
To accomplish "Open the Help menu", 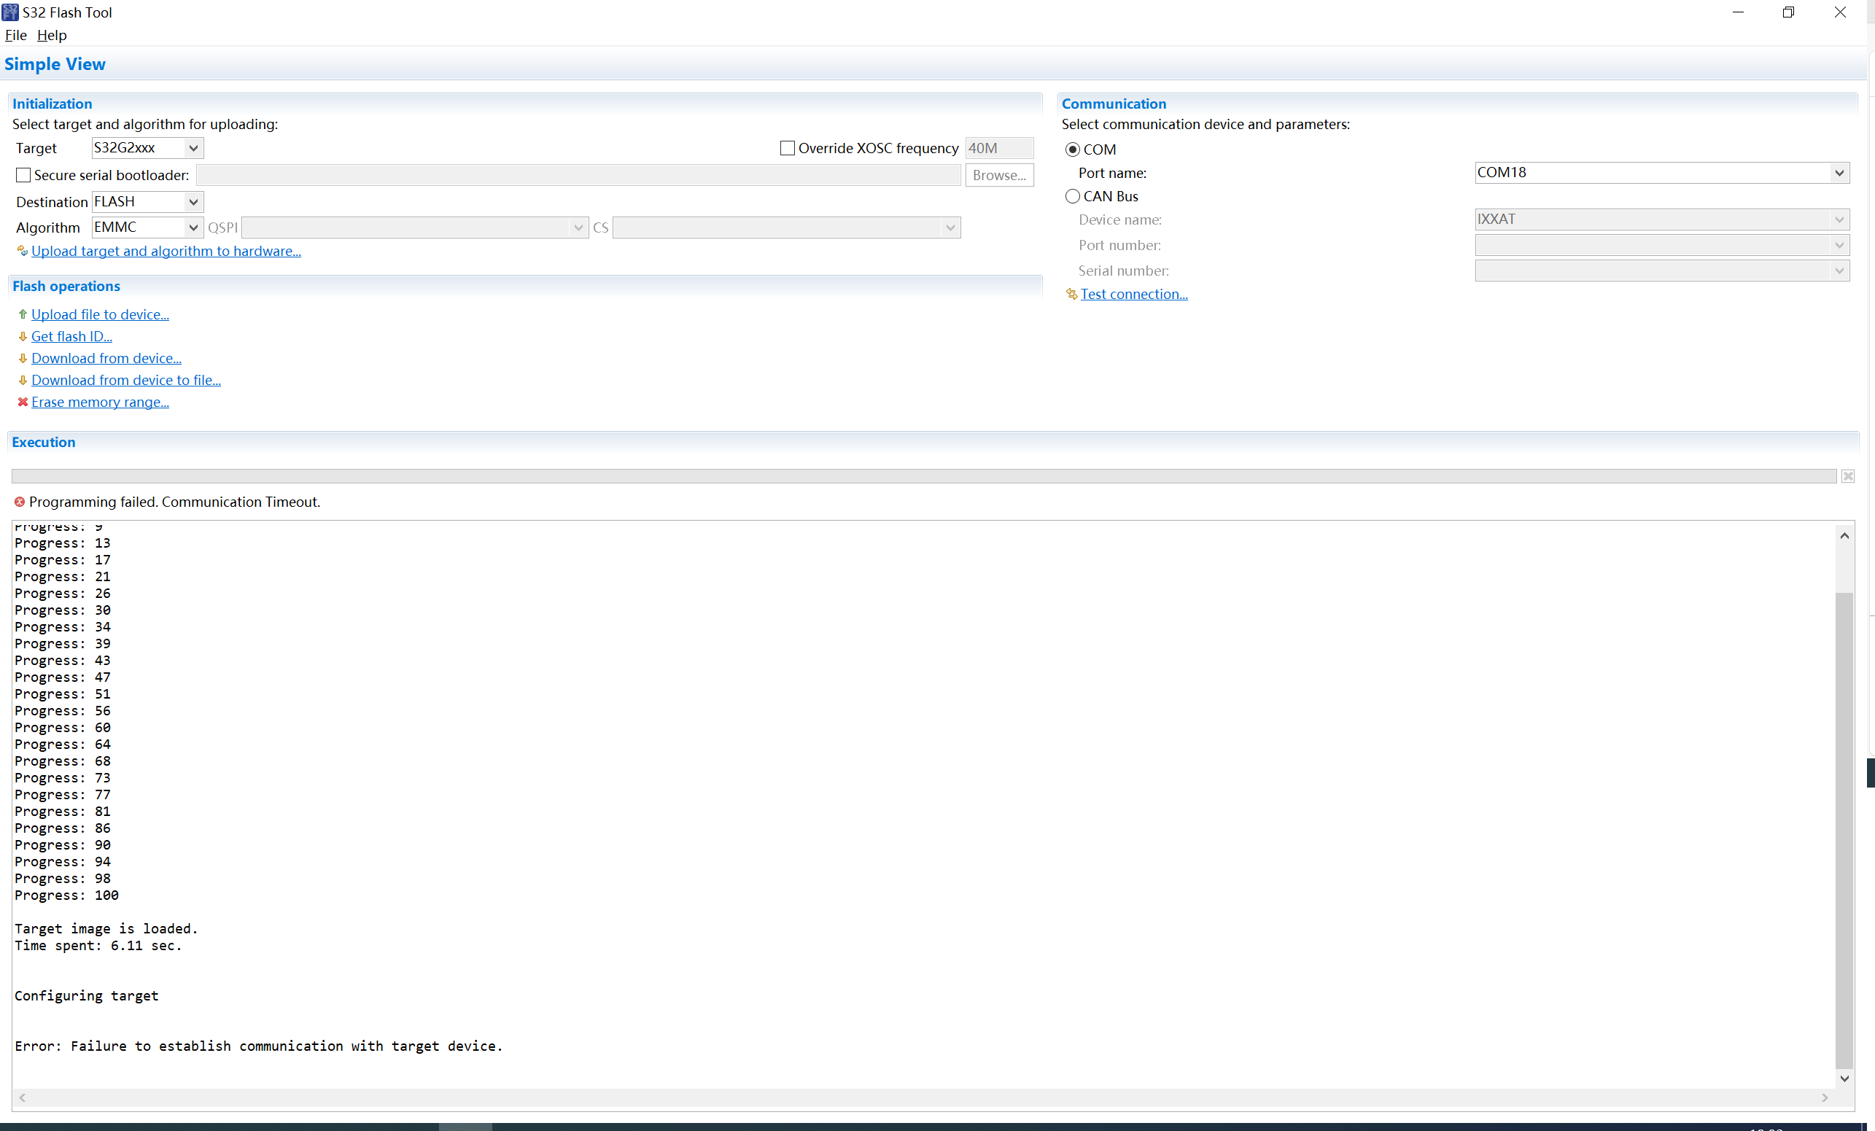I will click(x=52, y=35).
